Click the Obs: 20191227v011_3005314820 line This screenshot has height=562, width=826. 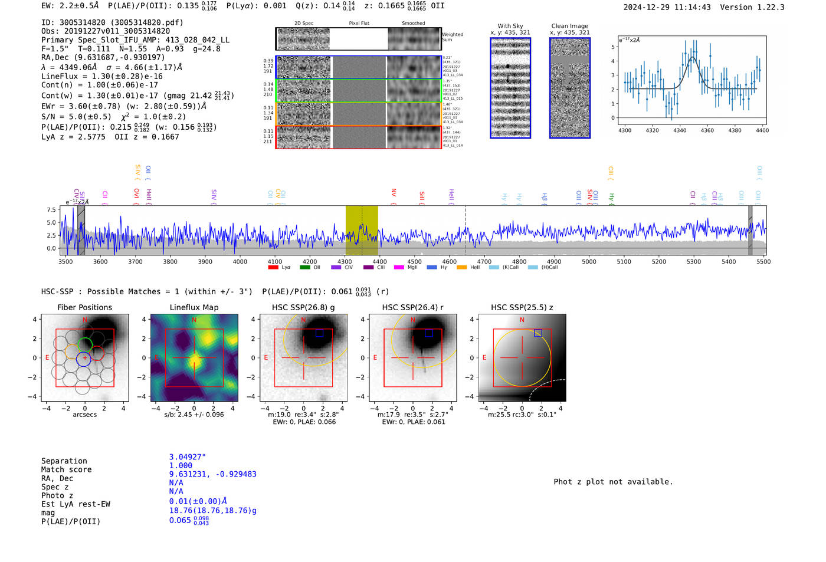(106, 31)
